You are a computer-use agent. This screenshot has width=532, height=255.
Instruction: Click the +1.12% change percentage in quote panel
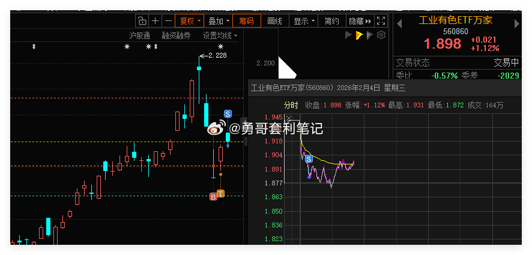point(485,49)
